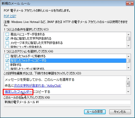Click conditions list scroll down arrow
Viewport: 135px width, 118px height.
[x=128, y=46]
